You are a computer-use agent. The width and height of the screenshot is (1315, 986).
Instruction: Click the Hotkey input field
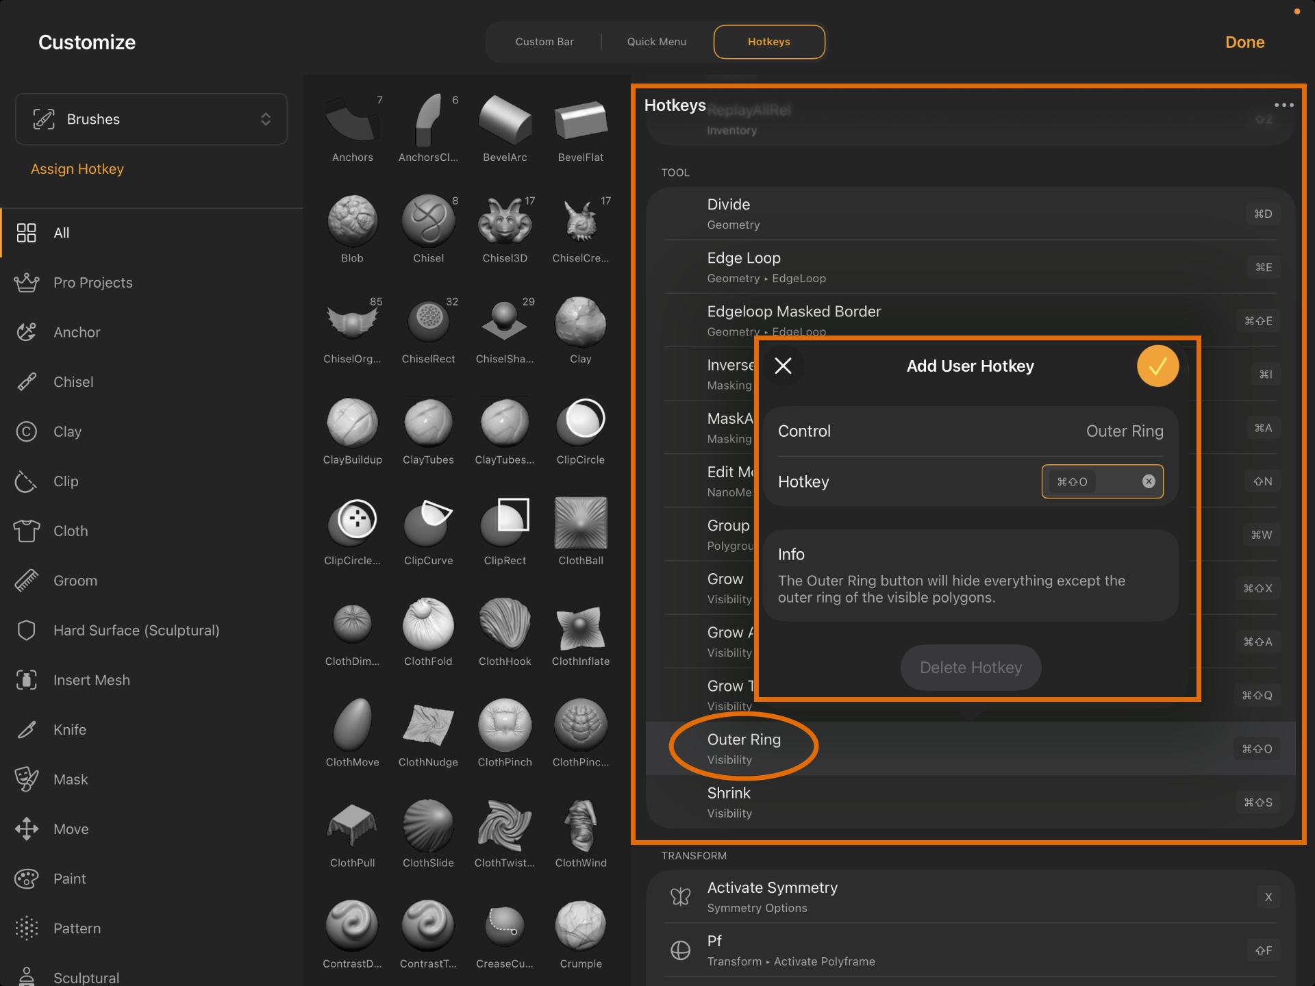(1102, 481)
